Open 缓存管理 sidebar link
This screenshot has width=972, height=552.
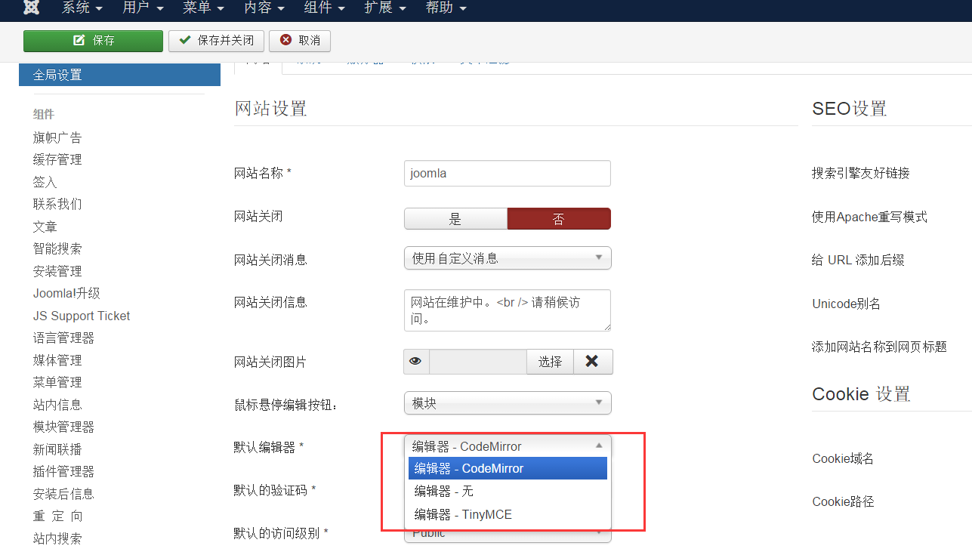[57, 159]
